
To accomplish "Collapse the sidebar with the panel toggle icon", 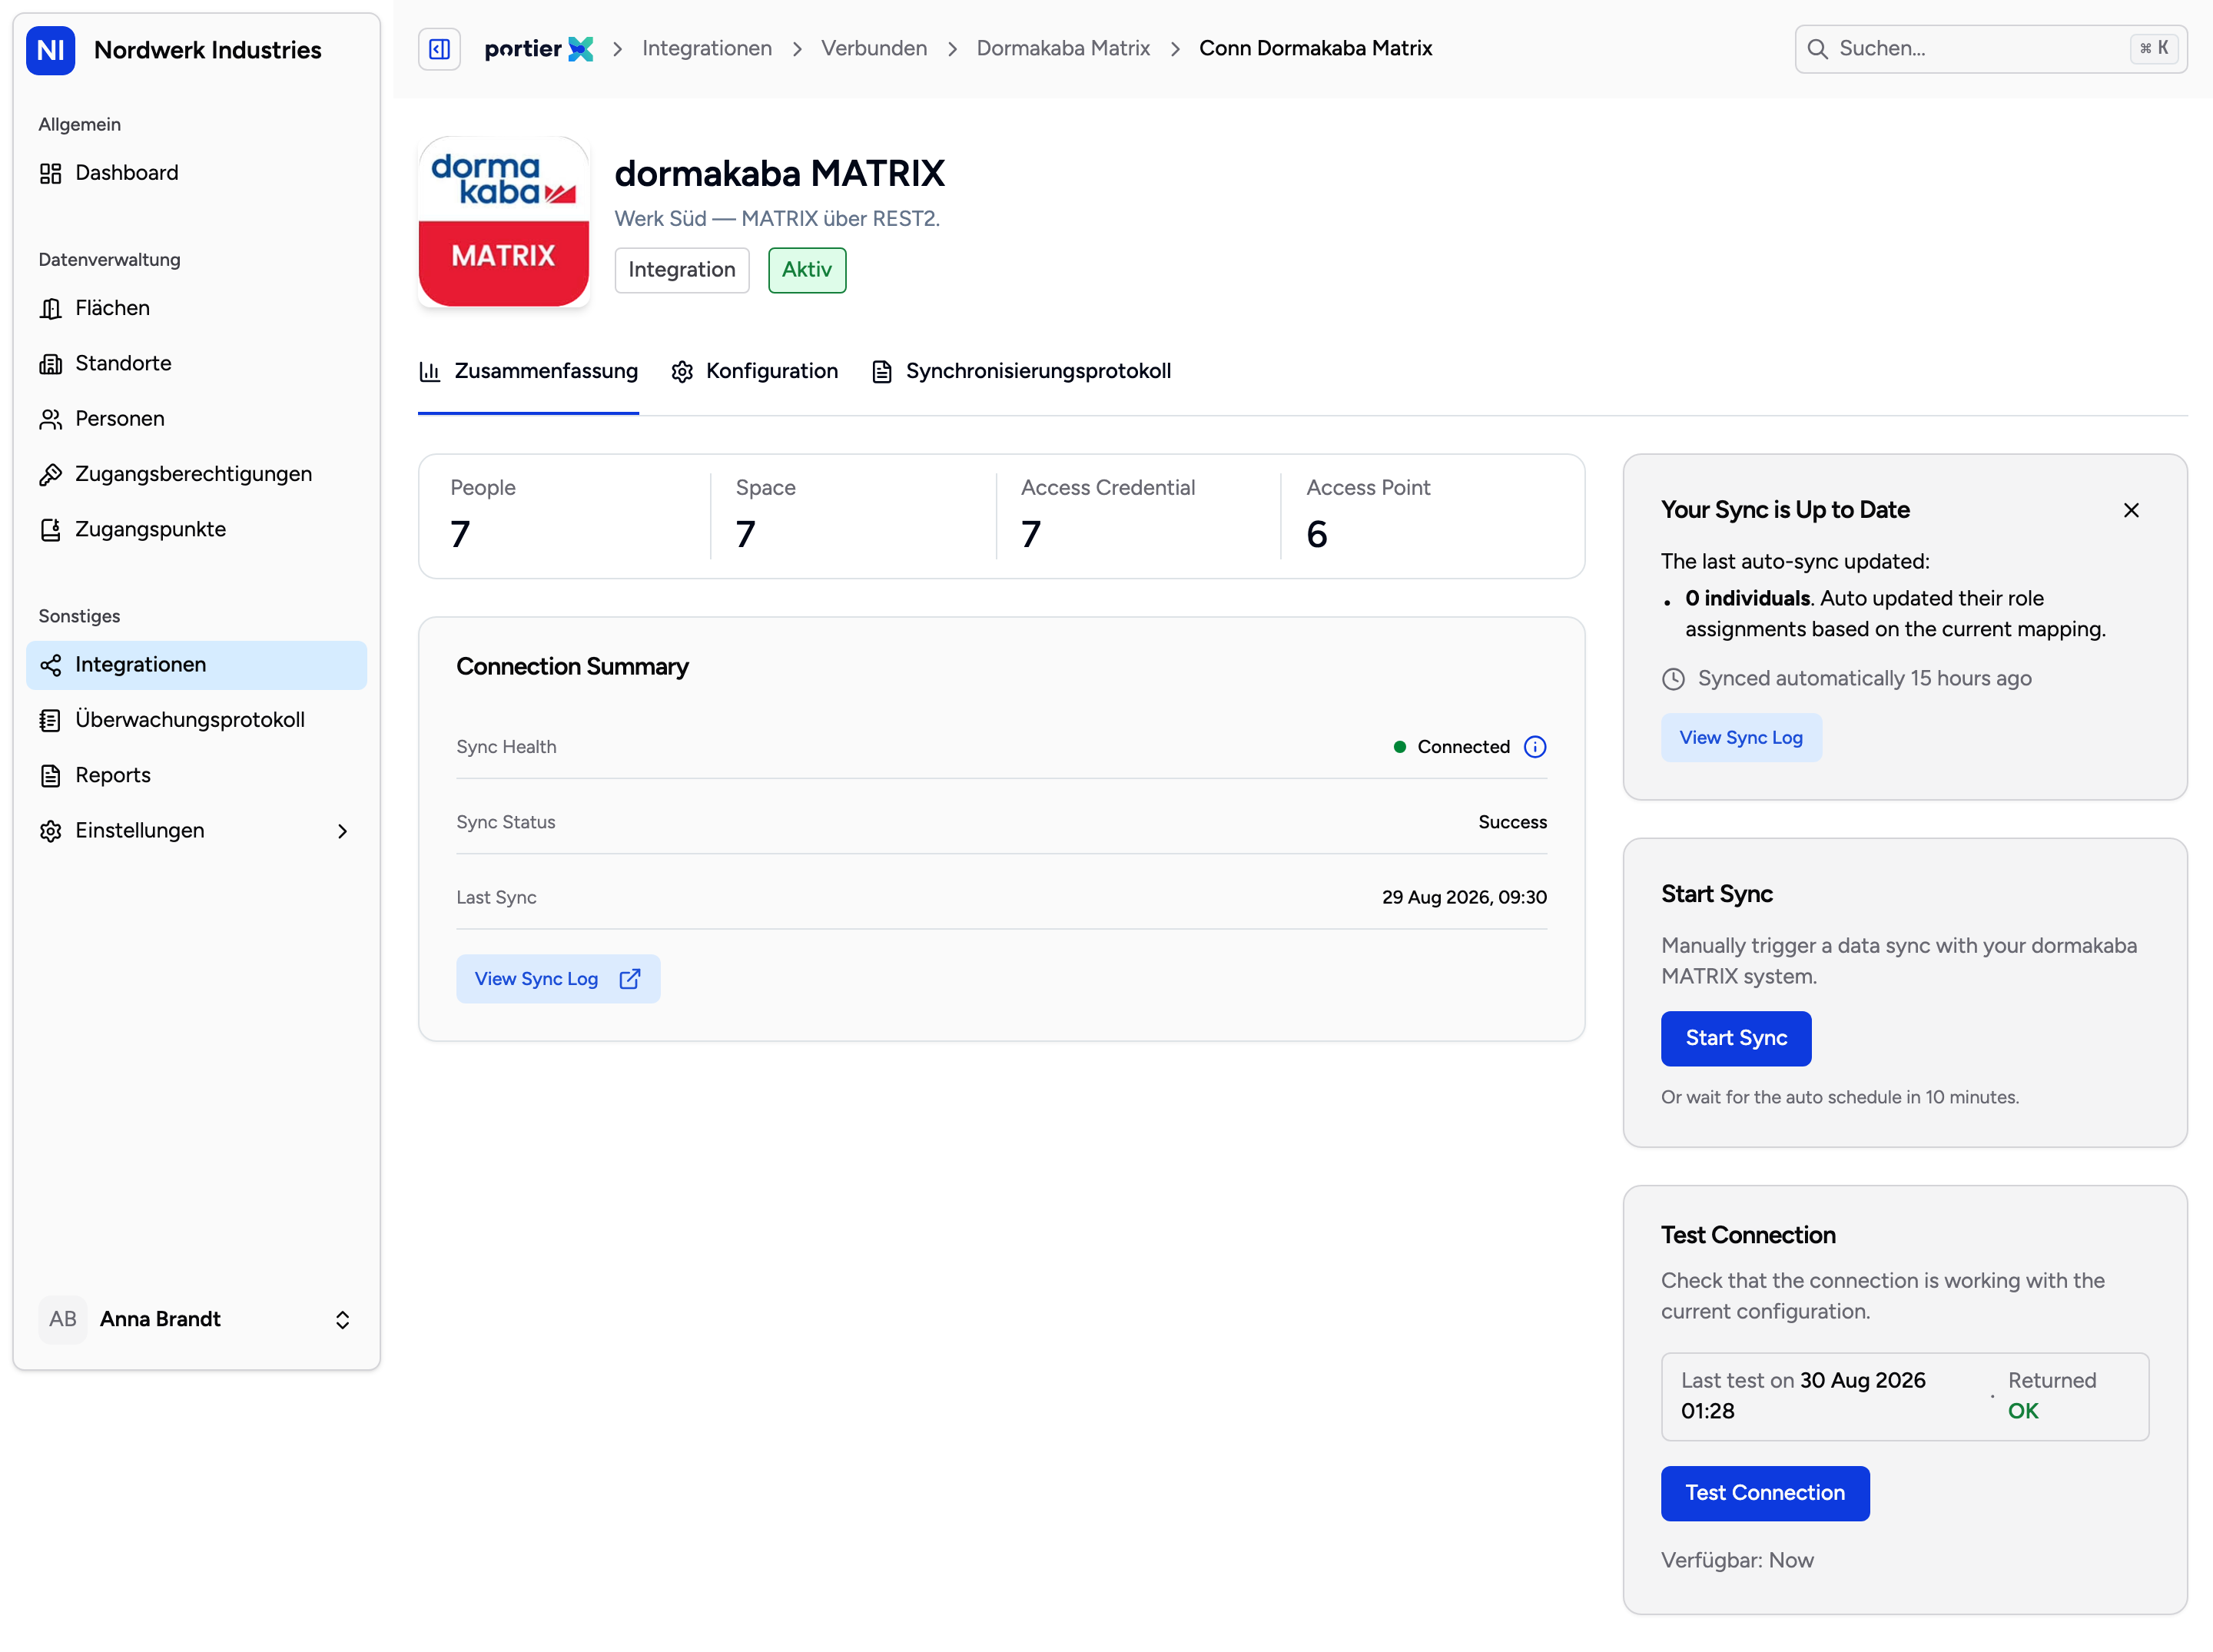I will coord(439,49).
